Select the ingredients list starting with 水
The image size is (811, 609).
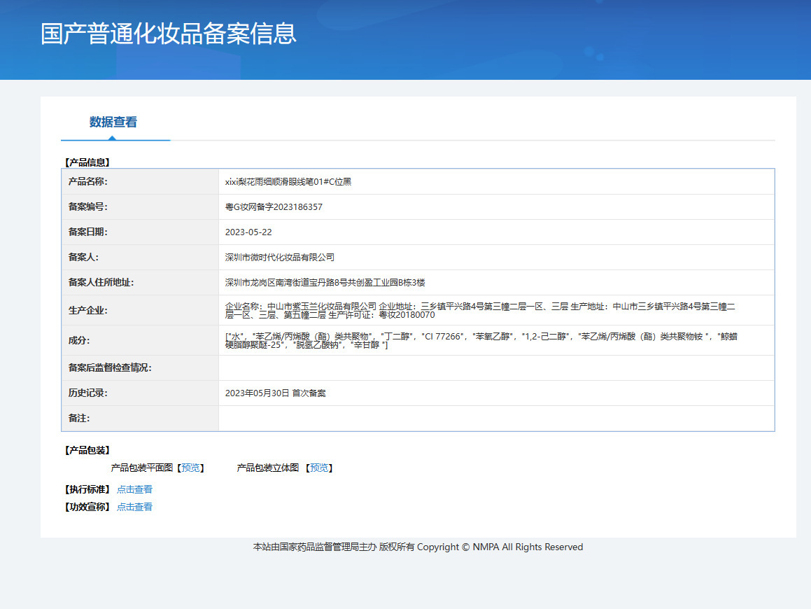point(481,340)
